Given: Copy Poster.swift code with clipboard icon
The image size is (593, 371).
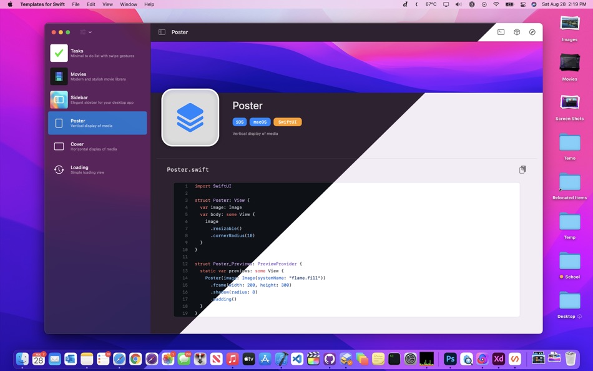Looking at the screenshot, I should point(522,170).
